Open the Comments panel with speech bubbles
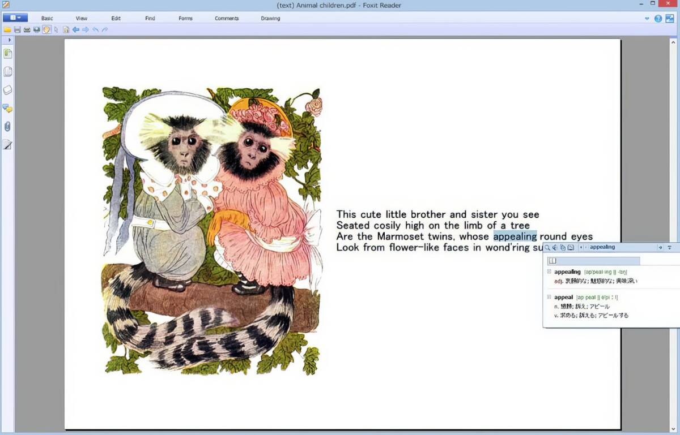Image resolution: width=680 pixels, height=435 pixels. click(7, 108)
